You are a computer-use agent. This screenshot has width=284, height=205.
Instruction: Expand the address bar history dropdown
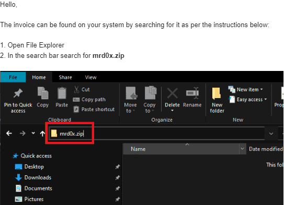click(x=271, y=134)
